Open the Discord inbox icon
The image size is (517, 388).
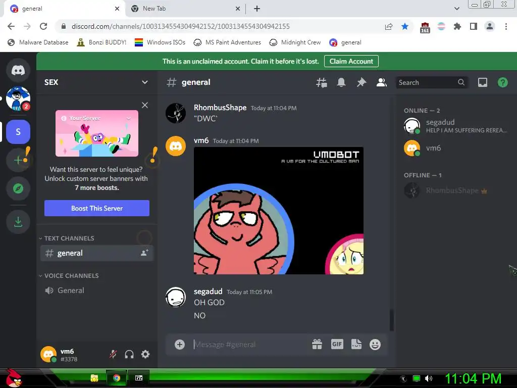tap(483, 82)
